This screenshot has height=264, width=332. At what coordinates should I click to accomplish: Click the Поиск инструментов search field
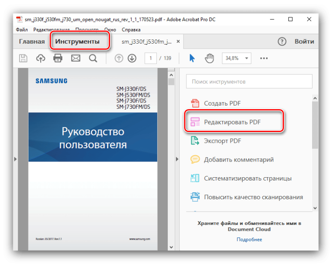[249, 81]
